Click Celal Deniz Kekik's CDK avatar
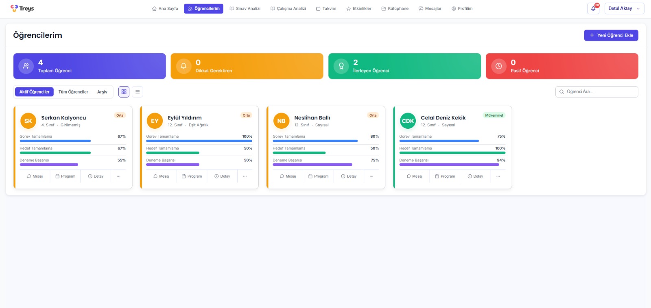The image size is (651, 308). (x=408, y=121)
